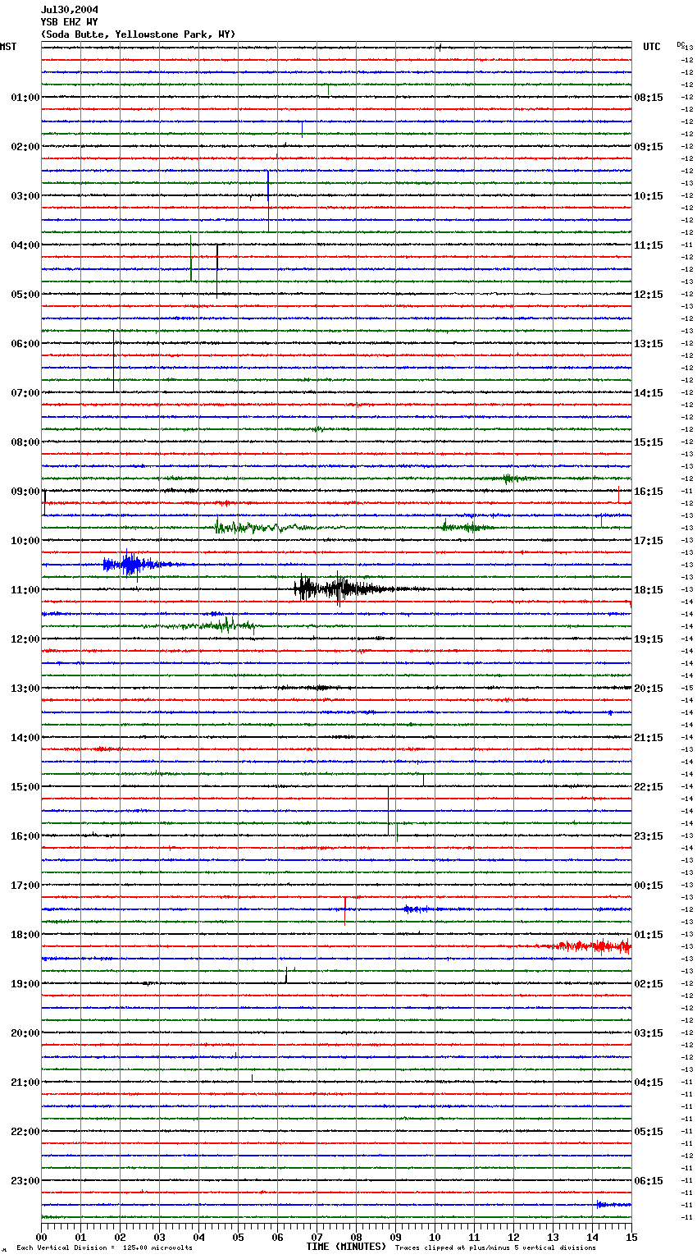Select the 09:00 MST time label

tap(25, 492)
